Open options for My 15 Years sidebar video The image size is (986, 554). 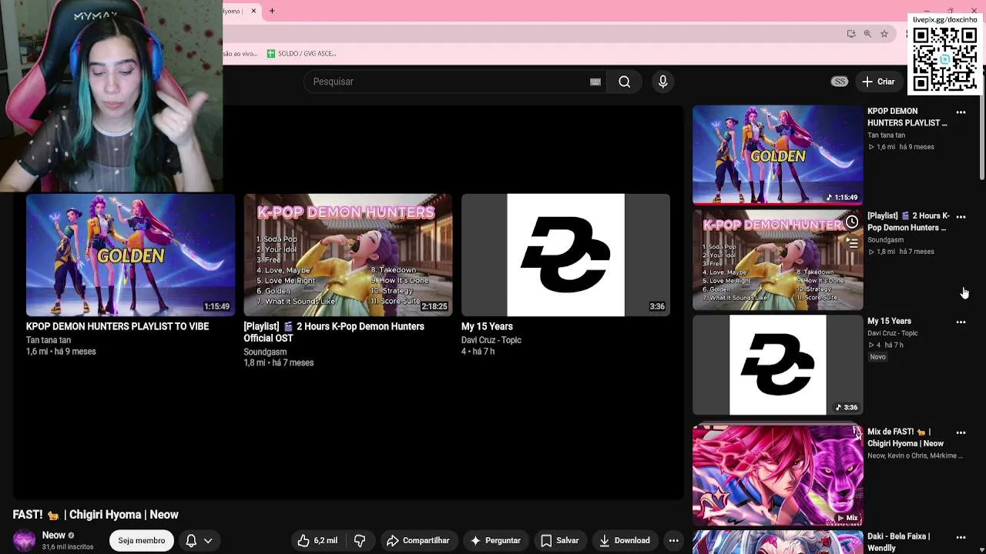coord(961,322)
